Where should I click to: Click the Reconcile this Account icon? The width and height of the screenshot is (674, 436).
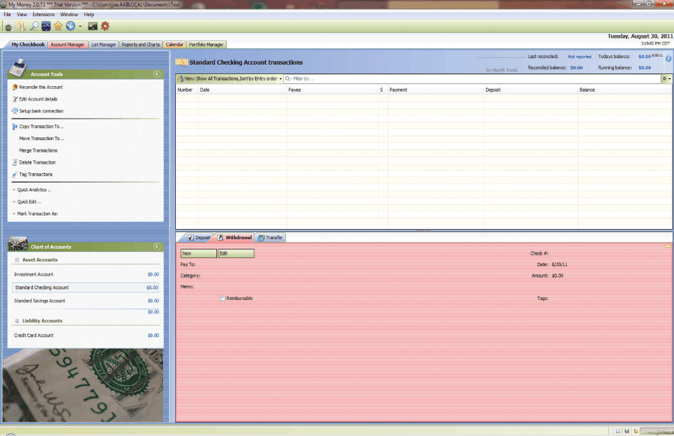(15, 87)
